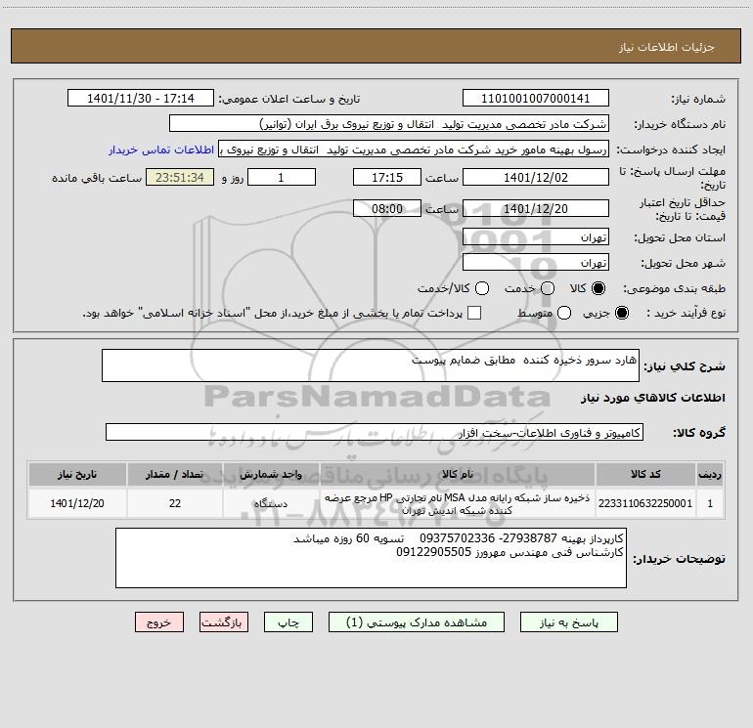Click the چاپ print button
This screenshot has width=753, height=728.
click(x=288, y=622)
